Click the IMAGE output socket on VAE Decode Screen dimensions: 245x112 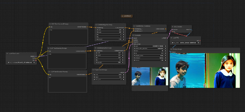point(191,29)
